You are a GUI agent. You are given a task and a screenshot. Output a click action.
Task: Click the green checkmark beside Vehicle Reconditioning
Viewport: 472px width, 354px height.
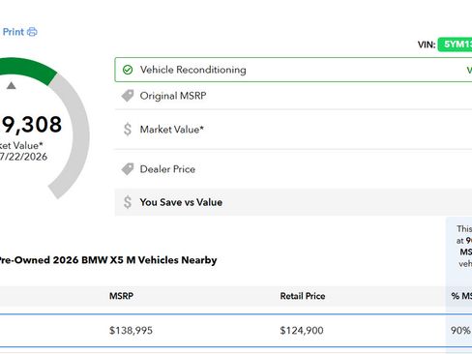point(128,70)
